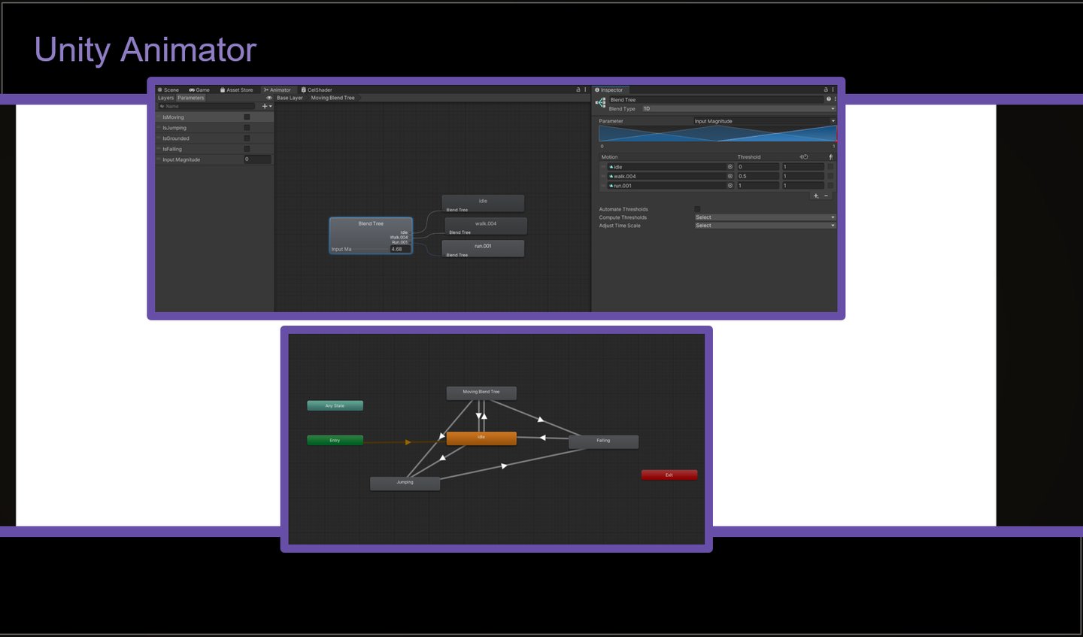Select the Parameters button in Animator
Viewport: 1083px width, 637px height.
tap(191, 98)
